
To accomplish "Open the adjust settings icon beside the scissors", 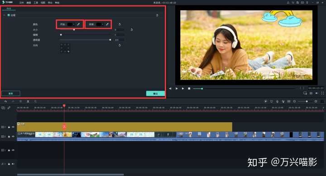I will tap(35, 102).
